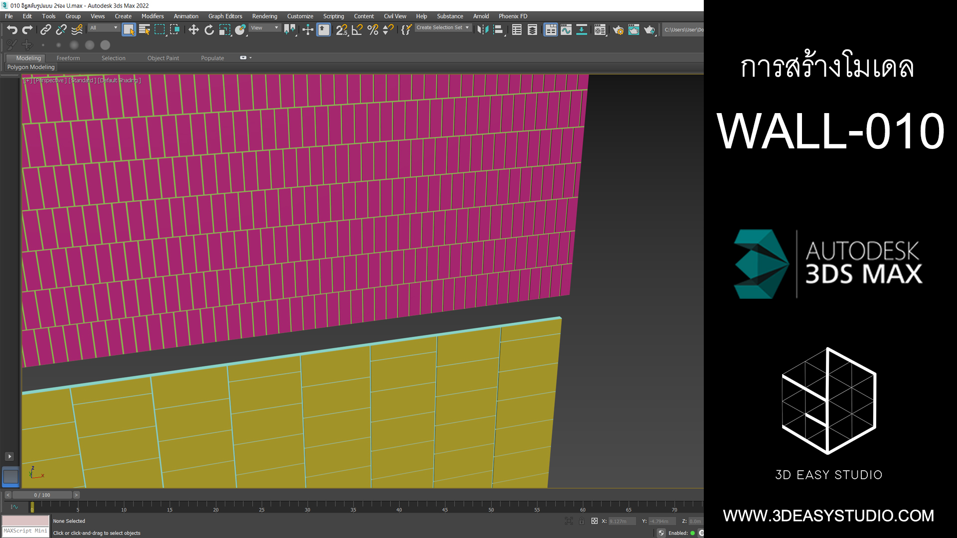Toggle the selection lock icon in status bar
957x538 pixels.
click(582, 521)
